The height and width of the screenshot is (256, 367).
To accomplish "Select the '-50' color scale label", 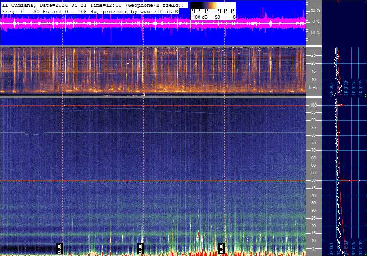I will click(x=217, y=17).
